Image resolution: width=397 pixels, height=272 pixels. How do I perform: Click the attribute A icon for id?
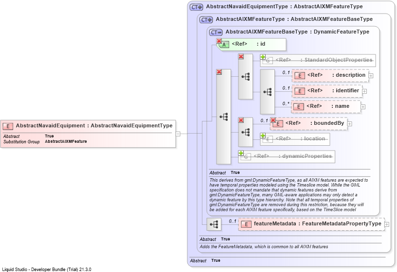tap(224, 45)
